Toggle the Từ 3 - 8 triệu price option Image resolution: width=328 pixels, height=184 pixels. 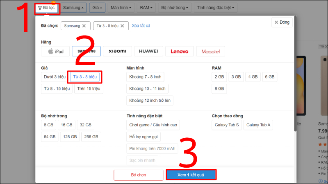85,77
